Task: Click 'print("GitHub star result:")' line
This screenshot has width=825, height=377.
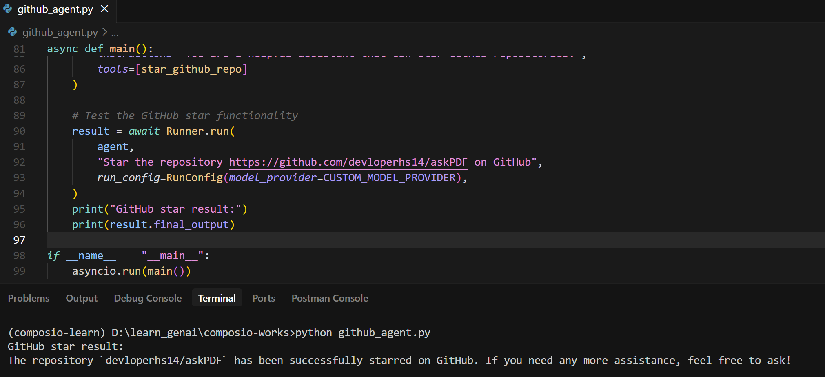Action: tap(160, 209)
